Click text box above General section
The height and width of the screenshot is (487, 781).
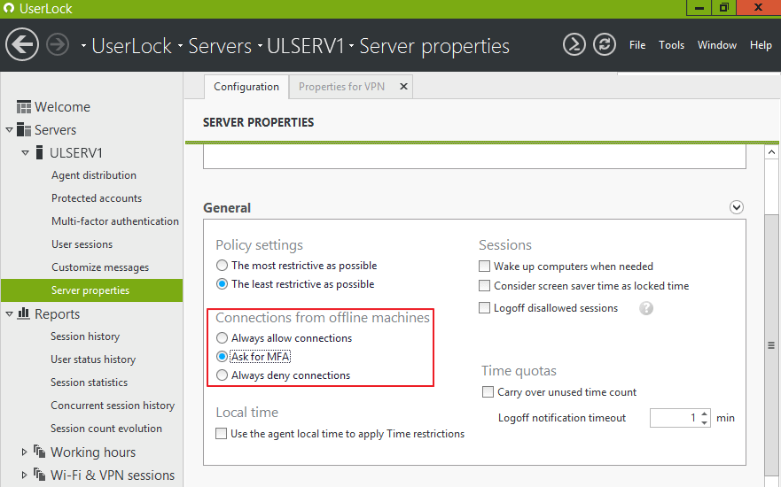[x=474, y=157]
